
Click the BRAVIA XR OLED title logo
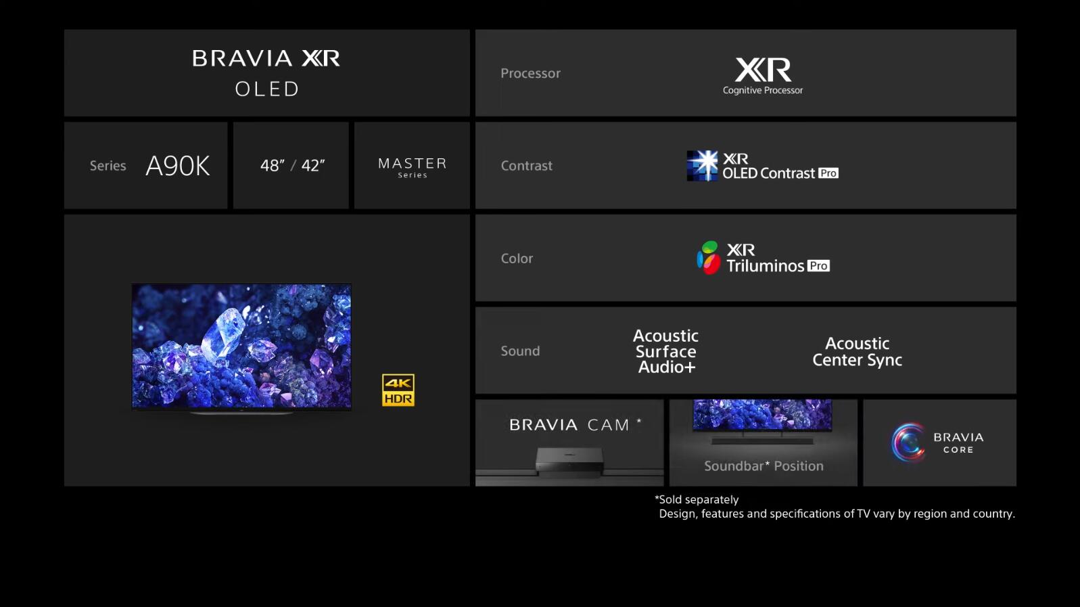[266, 72]
